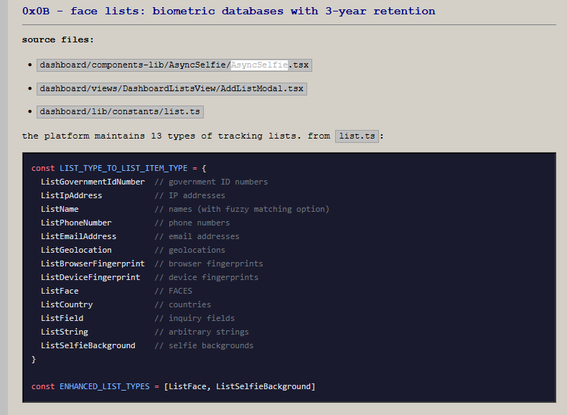The image size is (567, 415).
Task: Click comment '// countries'
Action: pos(183,304)
